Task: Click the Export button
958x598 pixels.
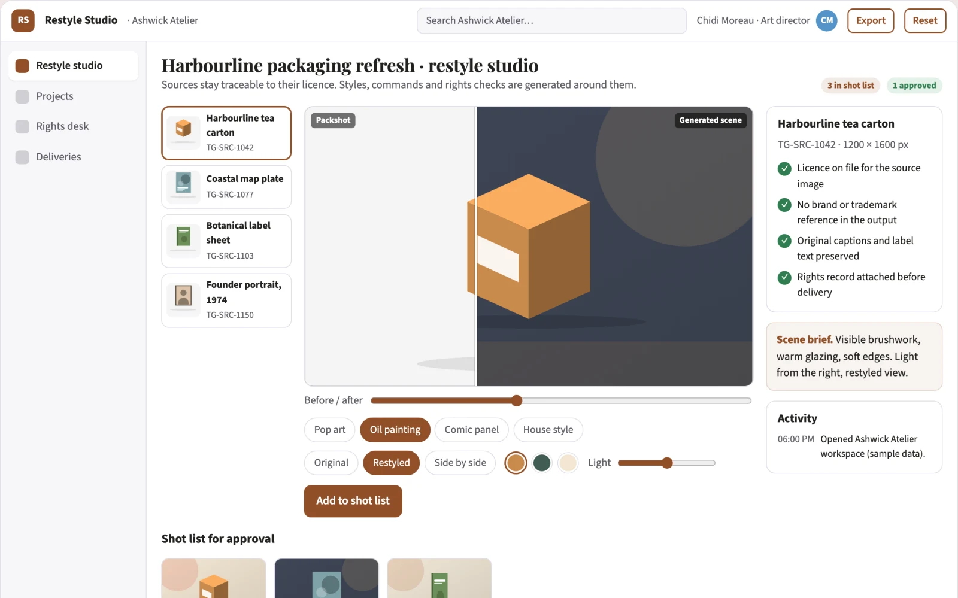Action: click(x=871, y=20)
